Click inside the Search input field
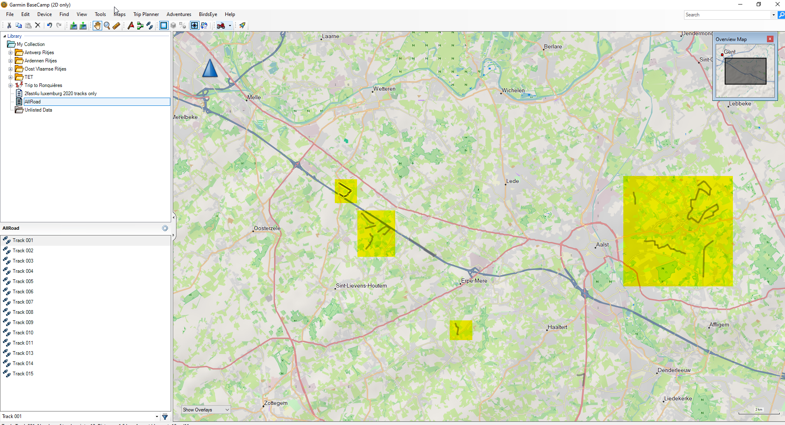785x425 pixels. coord(728,15)
